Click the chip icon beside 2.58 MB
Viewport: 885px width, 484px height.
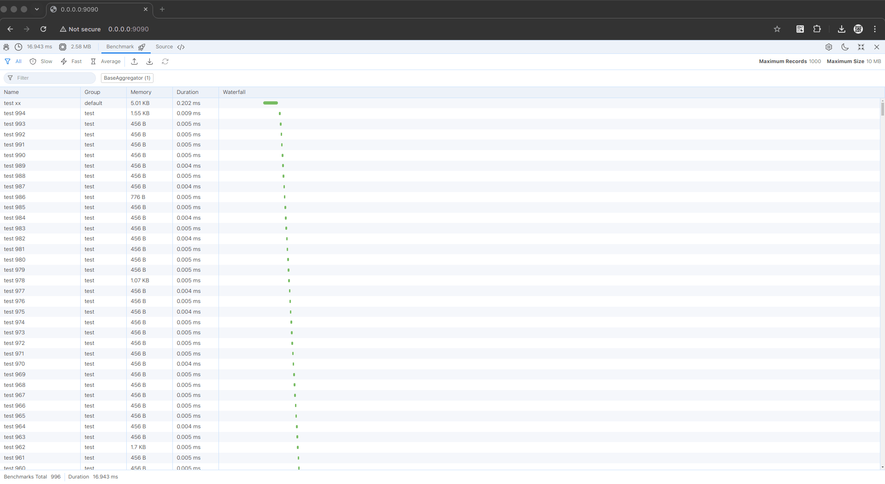tap(63, 47)
